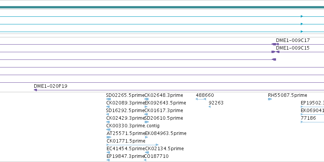
Task: Select the CK02134.5prime label
Action: click(164, 149)
